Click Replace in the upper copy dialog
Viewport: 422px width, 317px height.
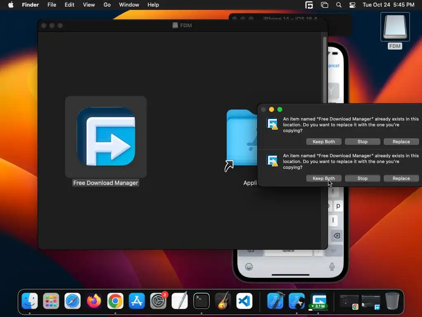pos(401,142)
